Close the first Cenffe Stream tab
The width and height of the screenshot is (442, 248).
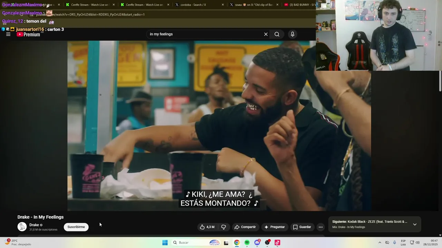[114, 5]
